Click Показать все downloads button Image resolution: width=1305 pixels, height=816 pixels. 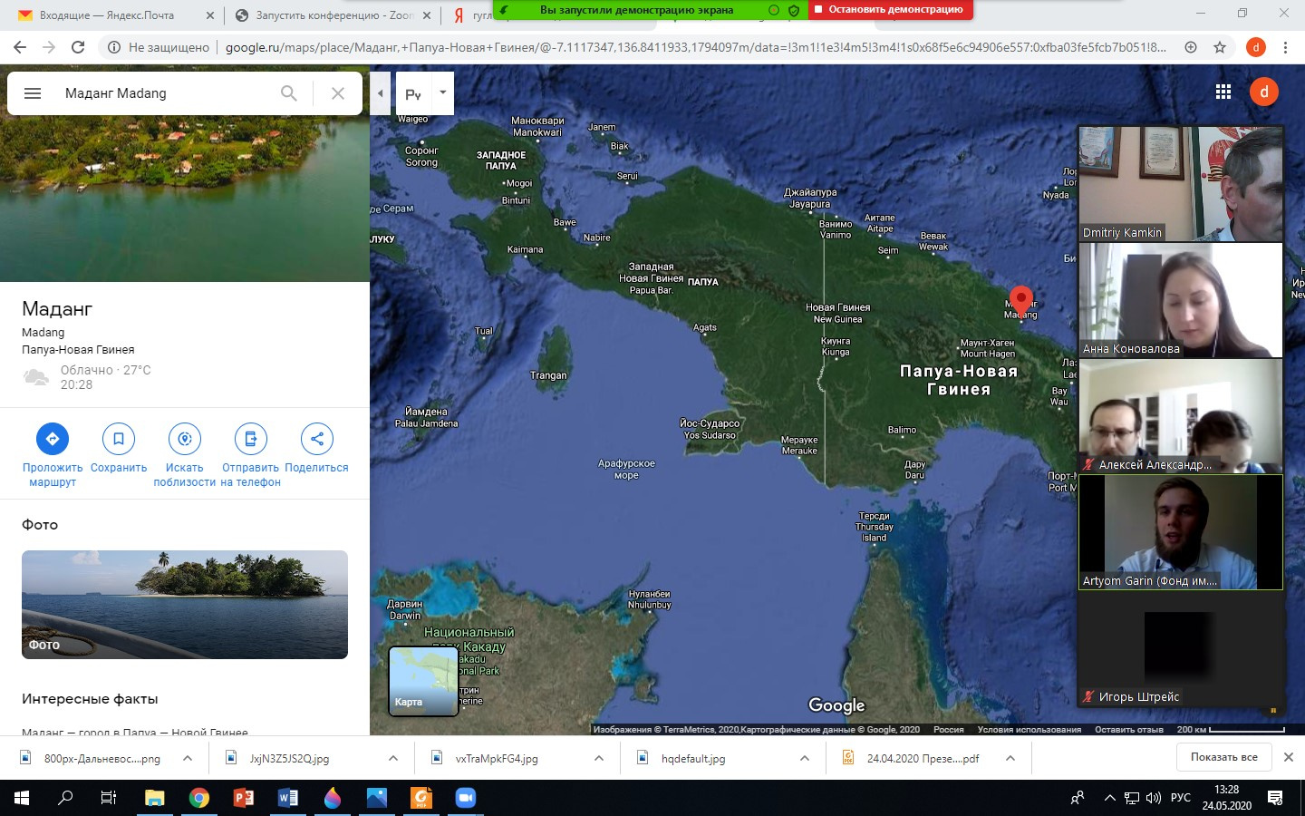tap(1223, 757)
